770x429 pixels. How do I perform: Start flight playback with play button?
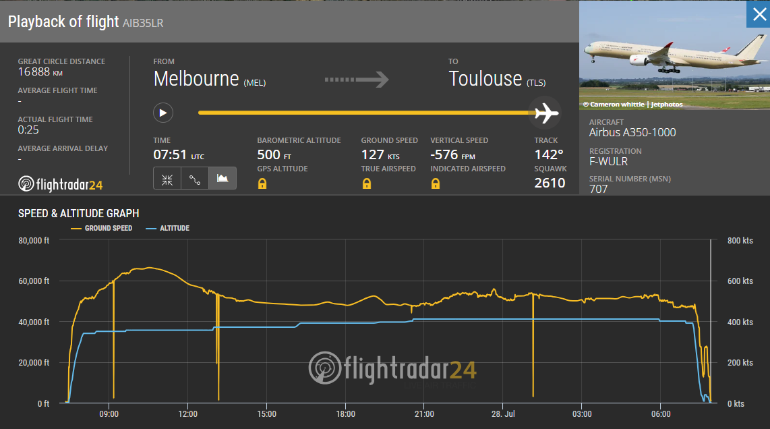pyautogui.click(x=163, y=113)
